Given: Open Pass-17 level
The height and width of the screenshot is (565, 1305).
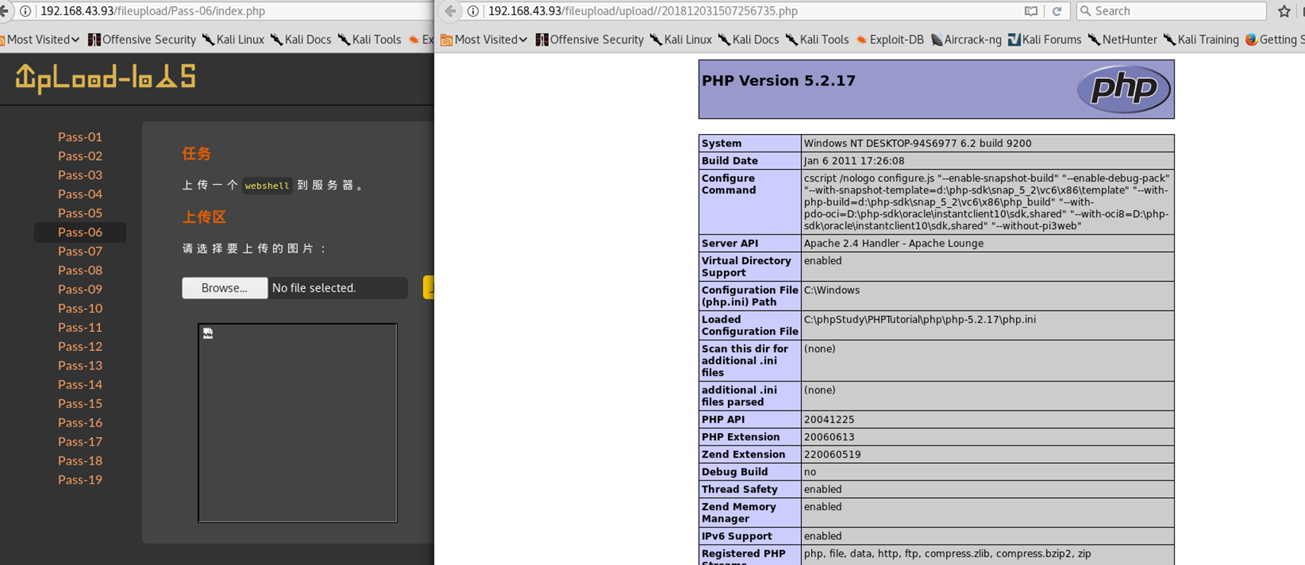Looking at the screenshot, I should point(80,442).
